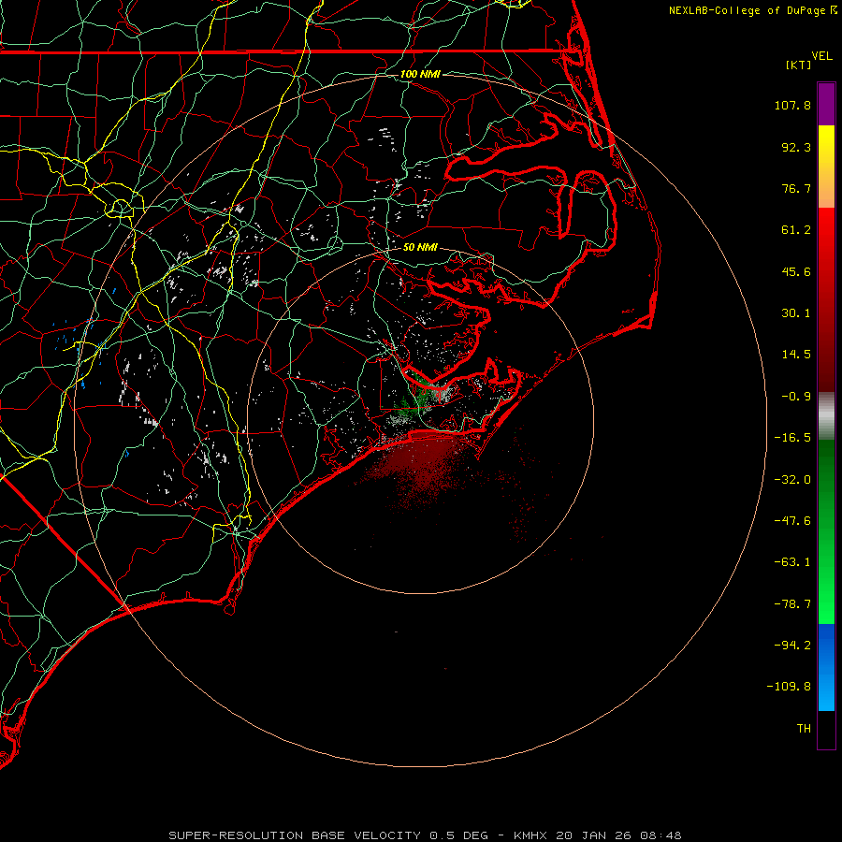Click the -0.9 legend value
The image size is (842, 842).
pos(796,397)
